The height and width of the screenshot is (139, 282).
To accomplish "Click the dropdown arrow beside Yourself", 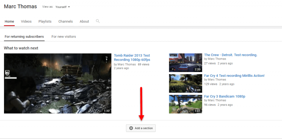I will [69, 7].
